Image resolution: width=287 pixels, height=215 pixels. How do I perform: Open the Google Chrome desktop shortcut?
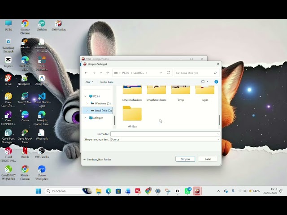pyautogui.click(x=25, y=27)
